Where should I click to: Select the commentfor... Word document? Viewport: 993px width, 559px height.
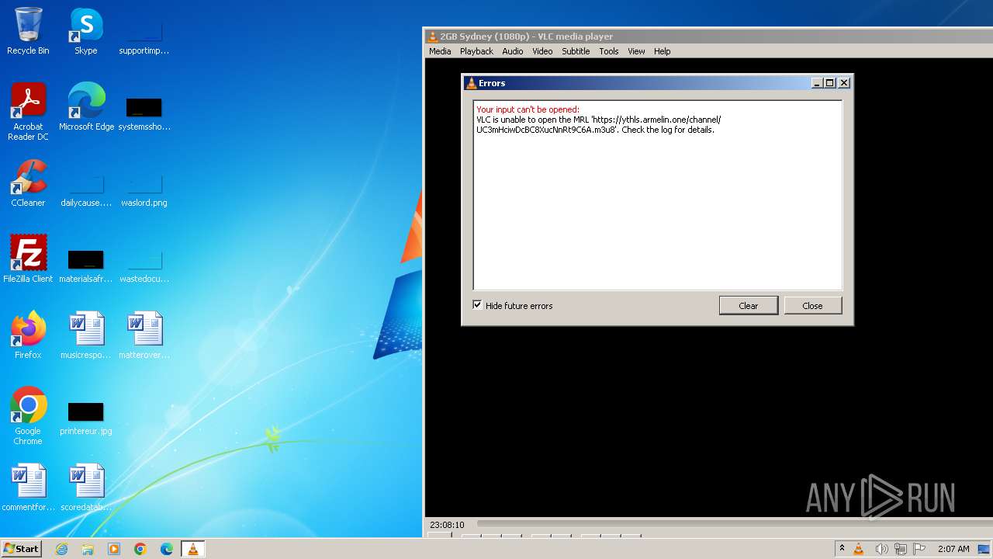click(28, 488)
